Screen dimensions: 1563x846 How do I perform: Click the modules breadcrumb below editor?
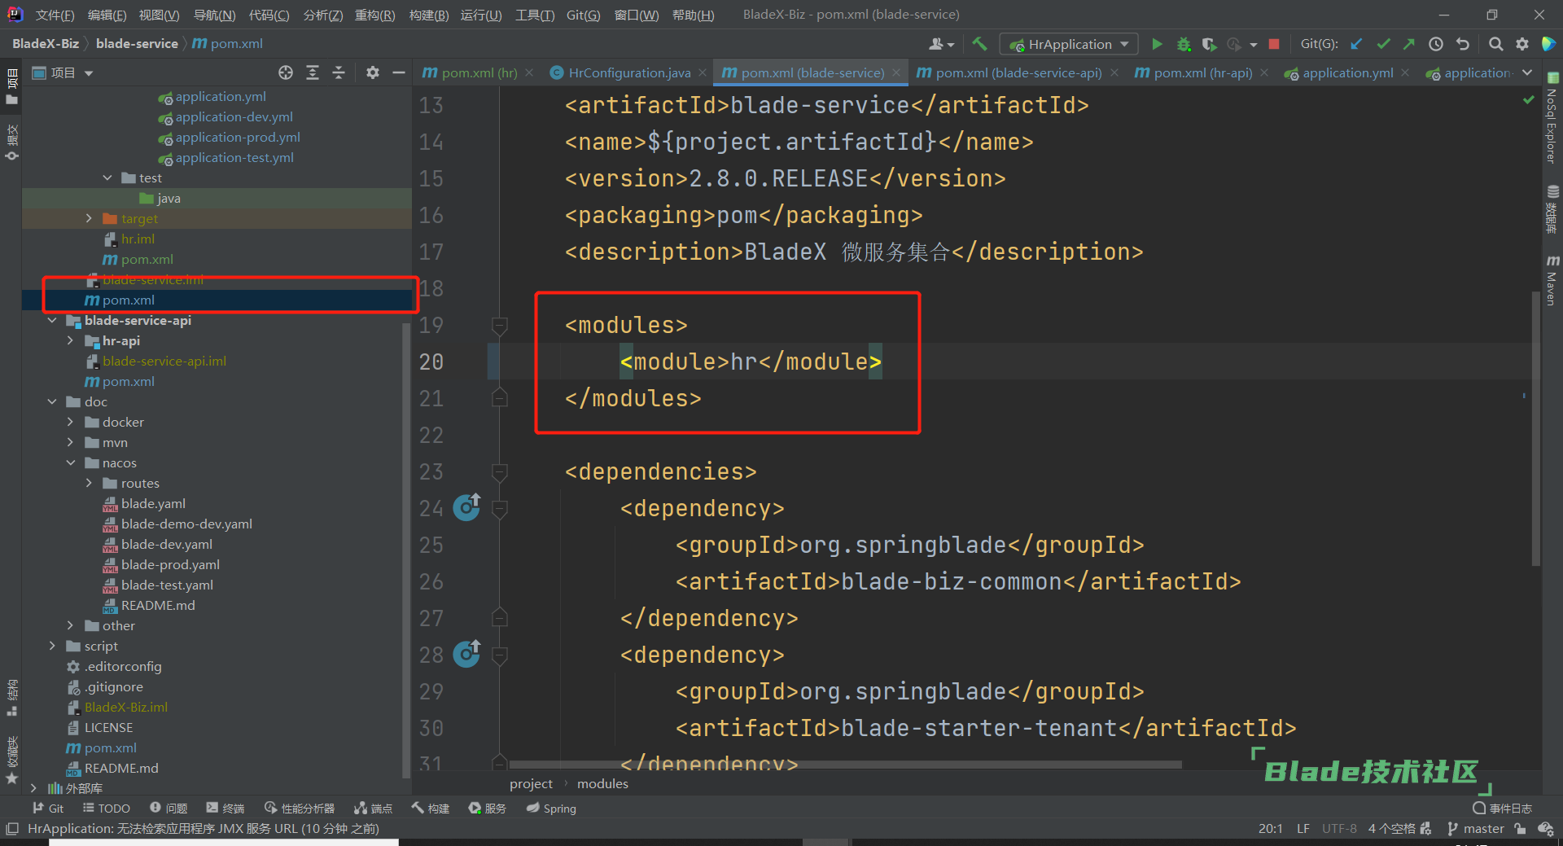click(x=602, y=783)
